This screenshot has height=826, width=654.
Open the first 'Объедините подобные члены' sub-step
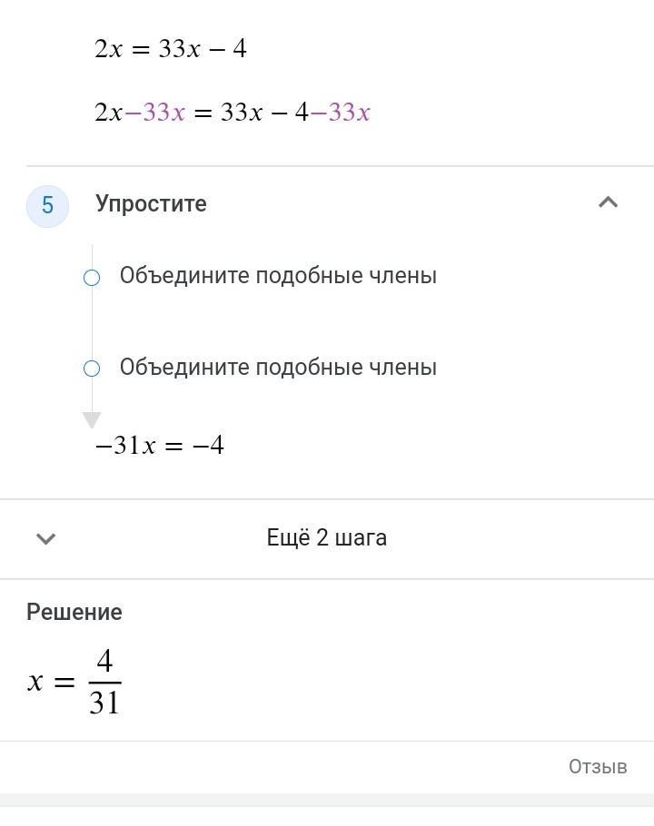[278, 276]
